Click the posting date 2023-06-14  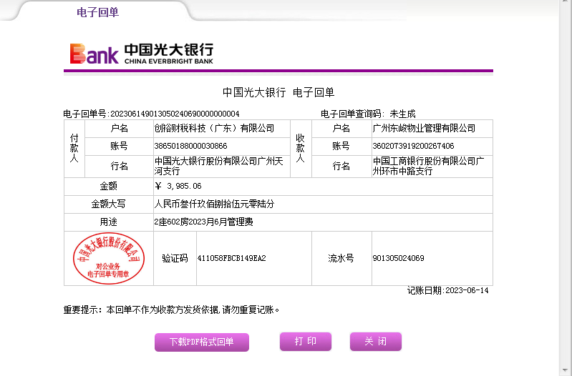point(466,290)
